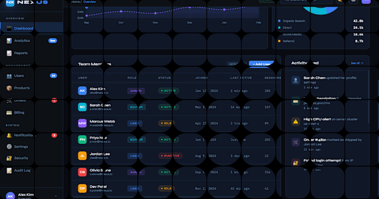
Task: Click the Organic Search blue legend swatch
Action: pyautogui.click(x=279, y=21)
